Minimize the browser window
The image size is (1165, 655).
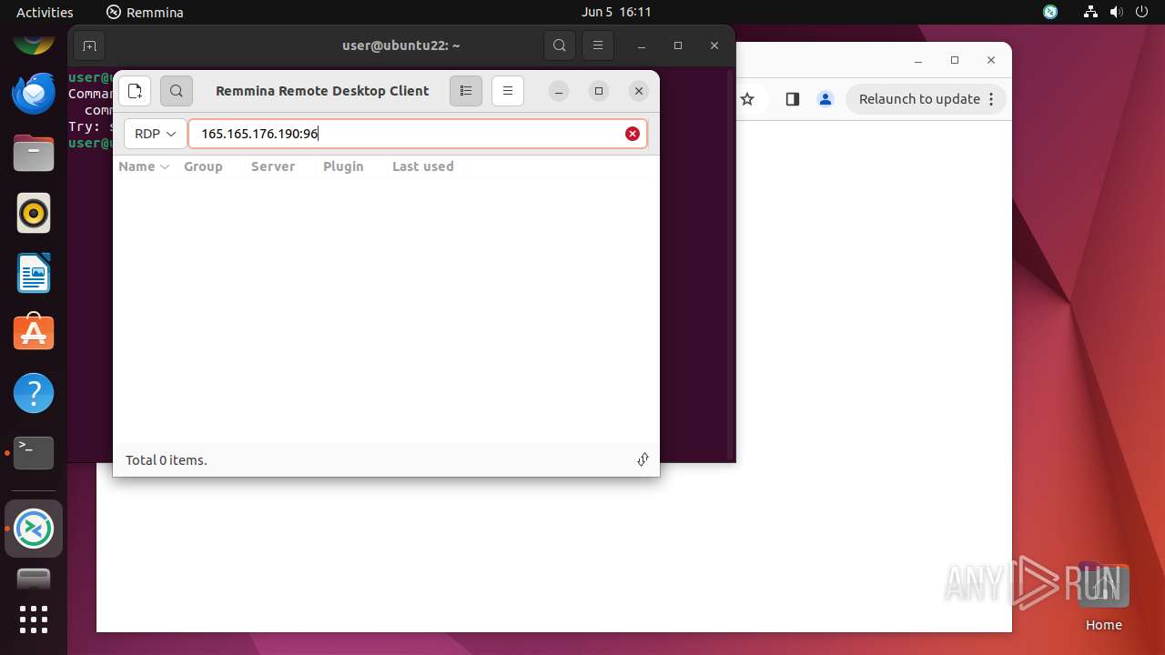tap(918, 60)
